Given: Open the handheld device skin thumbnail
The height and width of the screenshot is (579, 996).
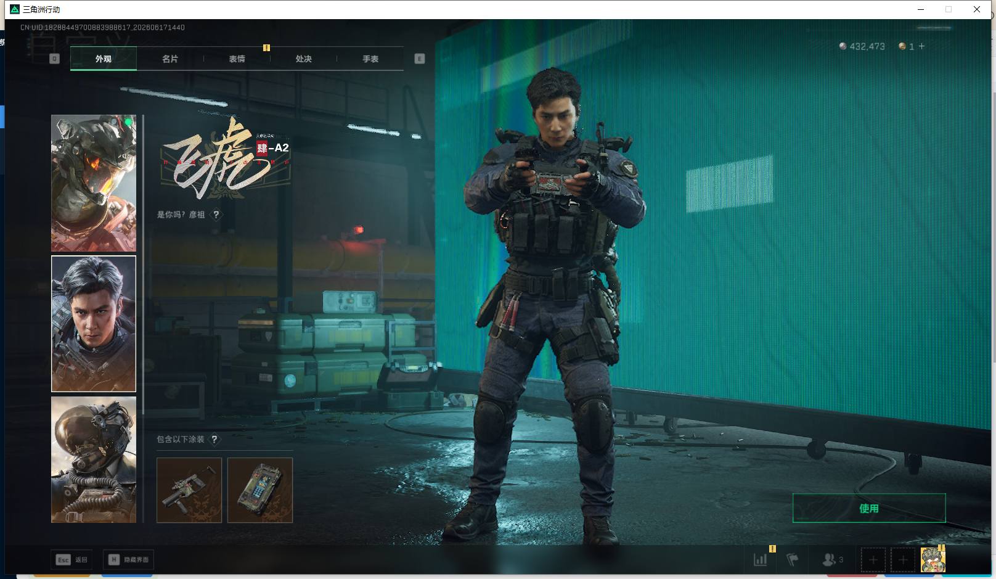Looking at the screenshot, I should point(260,490).
